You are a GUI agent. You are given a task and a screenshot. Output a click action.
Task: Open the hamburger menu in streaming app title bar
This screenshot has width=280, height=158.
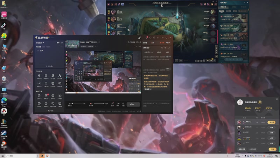pos(158,38)
